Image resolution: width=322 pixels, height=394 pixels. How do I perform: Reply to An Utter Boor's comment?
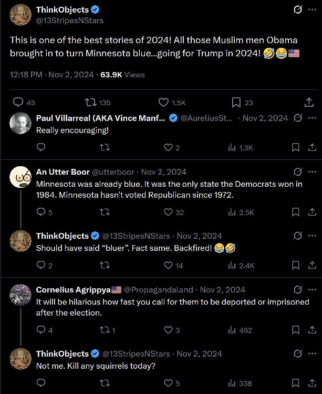[41, 213]
